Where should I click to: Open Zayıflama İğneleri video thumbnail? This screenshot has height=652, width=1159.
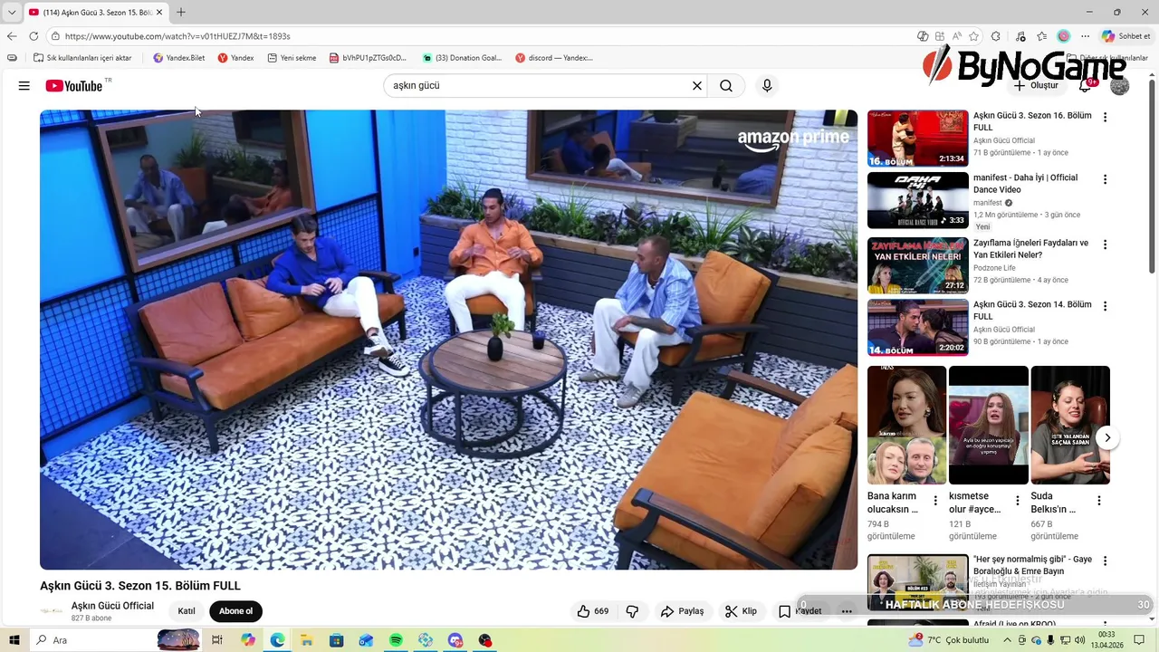click(918, 265)
